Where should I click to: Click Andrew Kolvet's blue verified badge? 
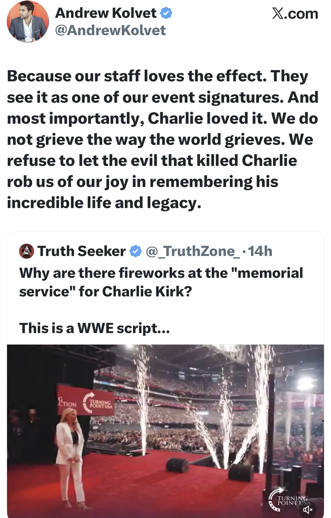(x=166, y=13)
